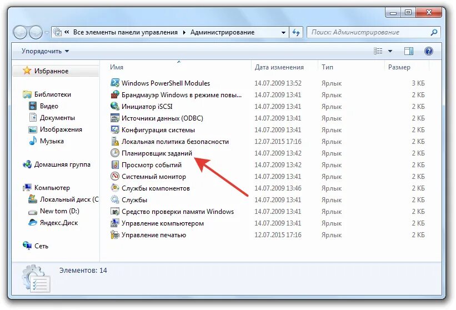Open the view options dropdown arrow
Screen dimensions: 456x310
tap(390, 51)
